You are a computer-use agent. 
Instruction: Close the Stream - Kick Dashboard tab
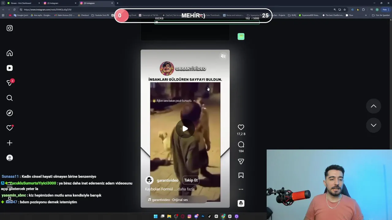pyautogui.click(x=39, y=3)
